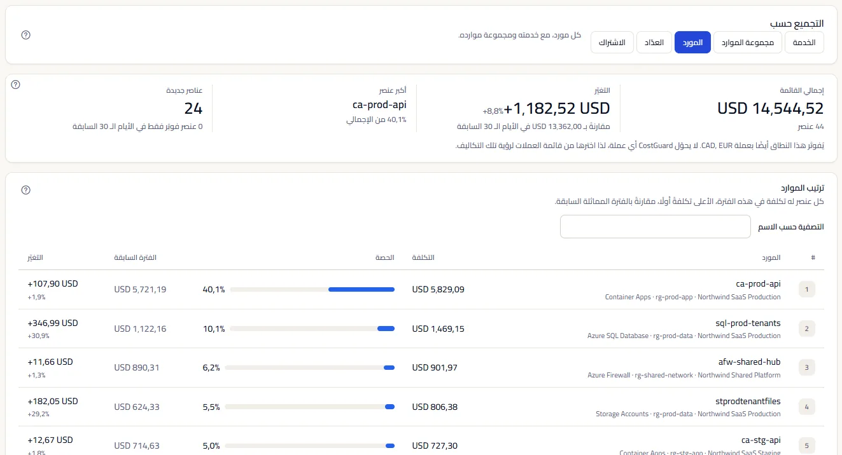Image resolution: width=842 pixels, height=455 pixels.
Task: Click cost value USD 901,97
Action: tap(435, 367)
